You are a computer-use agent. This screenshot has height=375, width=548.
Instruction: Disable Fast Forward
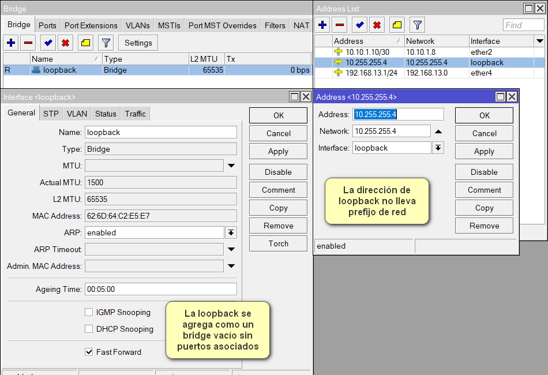pyautogui.click(x=89, y=352)
